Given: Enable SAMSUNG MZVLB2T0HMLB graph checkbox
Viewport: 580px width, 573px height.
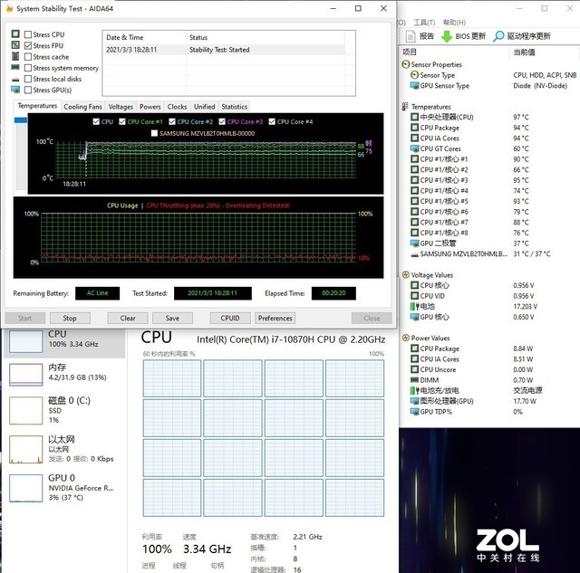Looking at the screenshot, I should (153, 133).
